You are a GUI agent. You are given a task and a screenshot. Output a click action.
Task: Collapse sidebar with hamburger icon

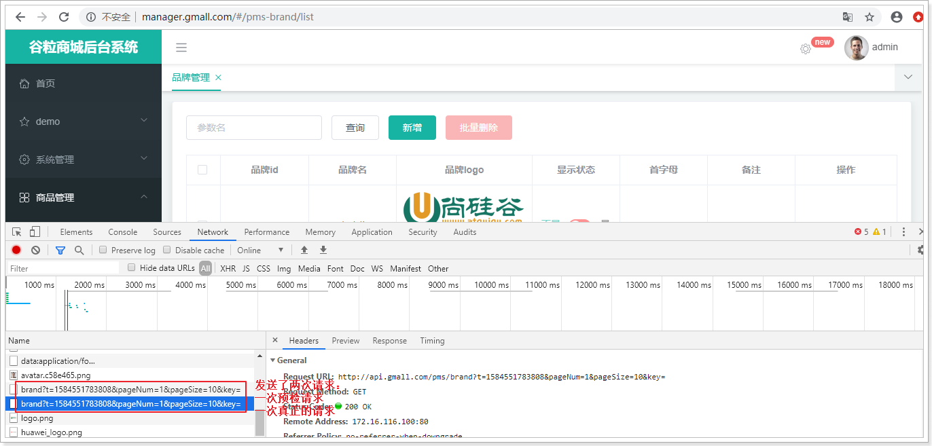(x=181, y=48)
